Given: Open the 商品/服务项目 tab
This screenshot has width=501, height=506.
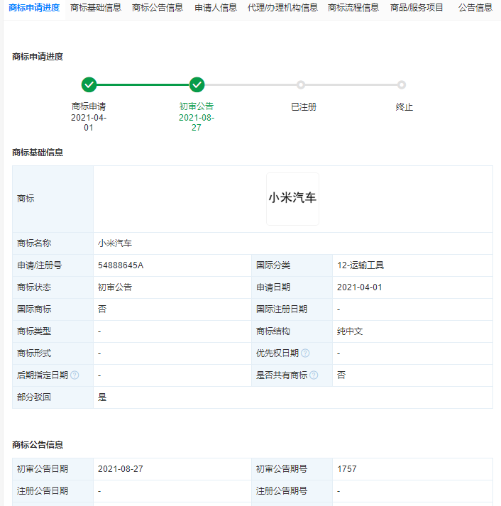Looking at the screenshot, I should [x=417, y=8].
